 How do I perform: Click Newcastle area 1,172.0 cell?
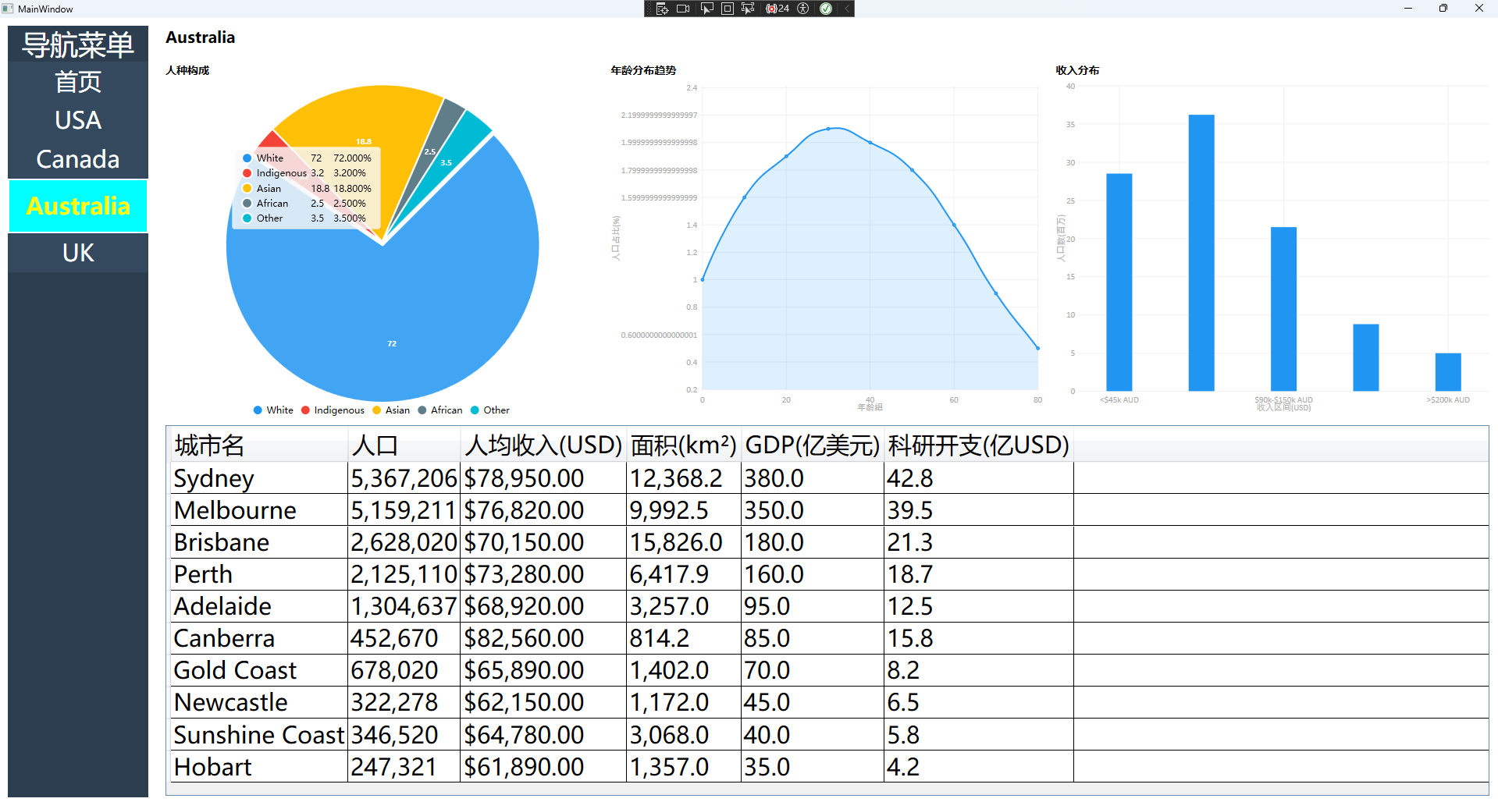pos(684,702)
